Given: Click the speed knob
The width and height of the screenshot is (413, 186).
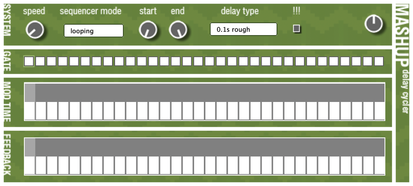Looking at the screenshot, I should point(35,30).
